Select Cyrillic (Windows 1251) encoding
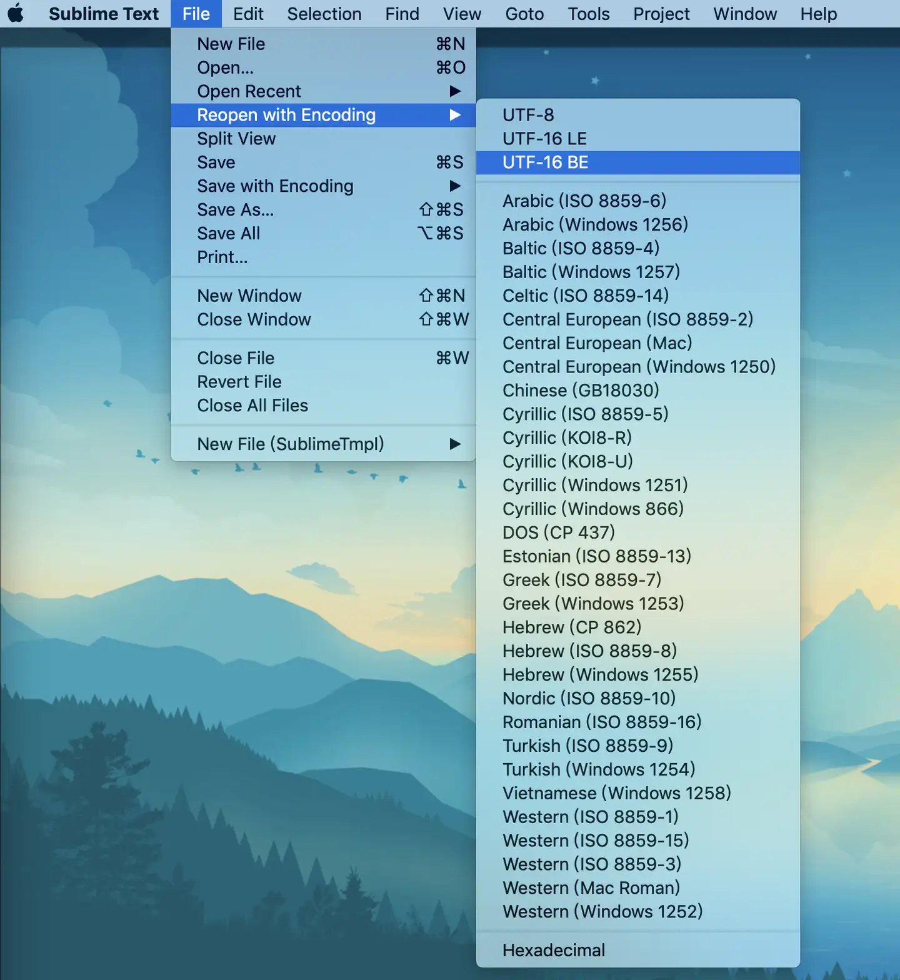 (x=638, y=485)
